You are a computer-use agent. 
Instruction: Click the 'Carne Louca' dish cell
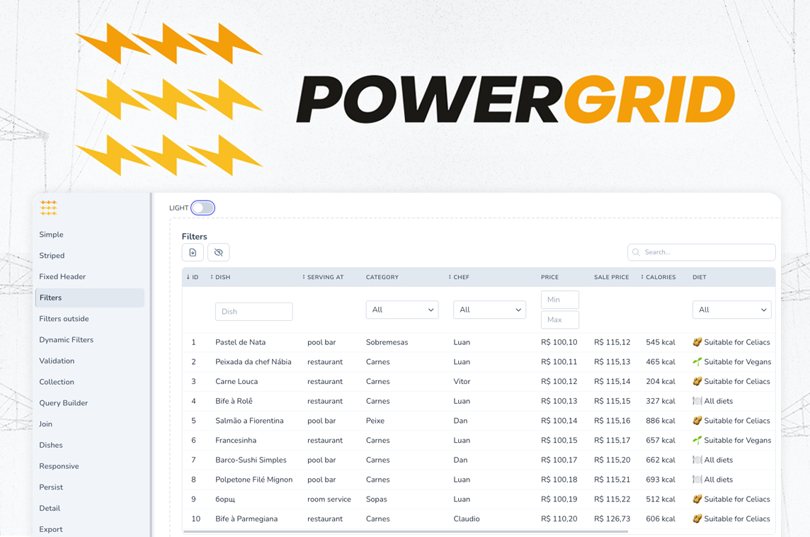236,381
